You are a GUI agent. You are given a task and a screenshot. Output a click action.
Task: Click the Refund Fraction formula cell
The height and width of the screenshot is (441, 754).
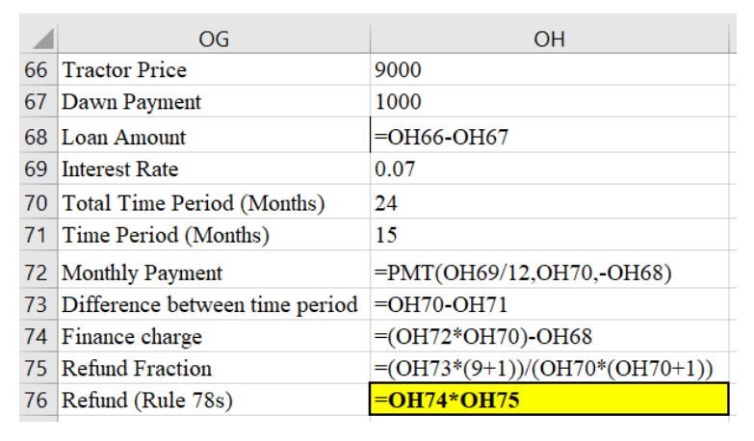point(549,369)
